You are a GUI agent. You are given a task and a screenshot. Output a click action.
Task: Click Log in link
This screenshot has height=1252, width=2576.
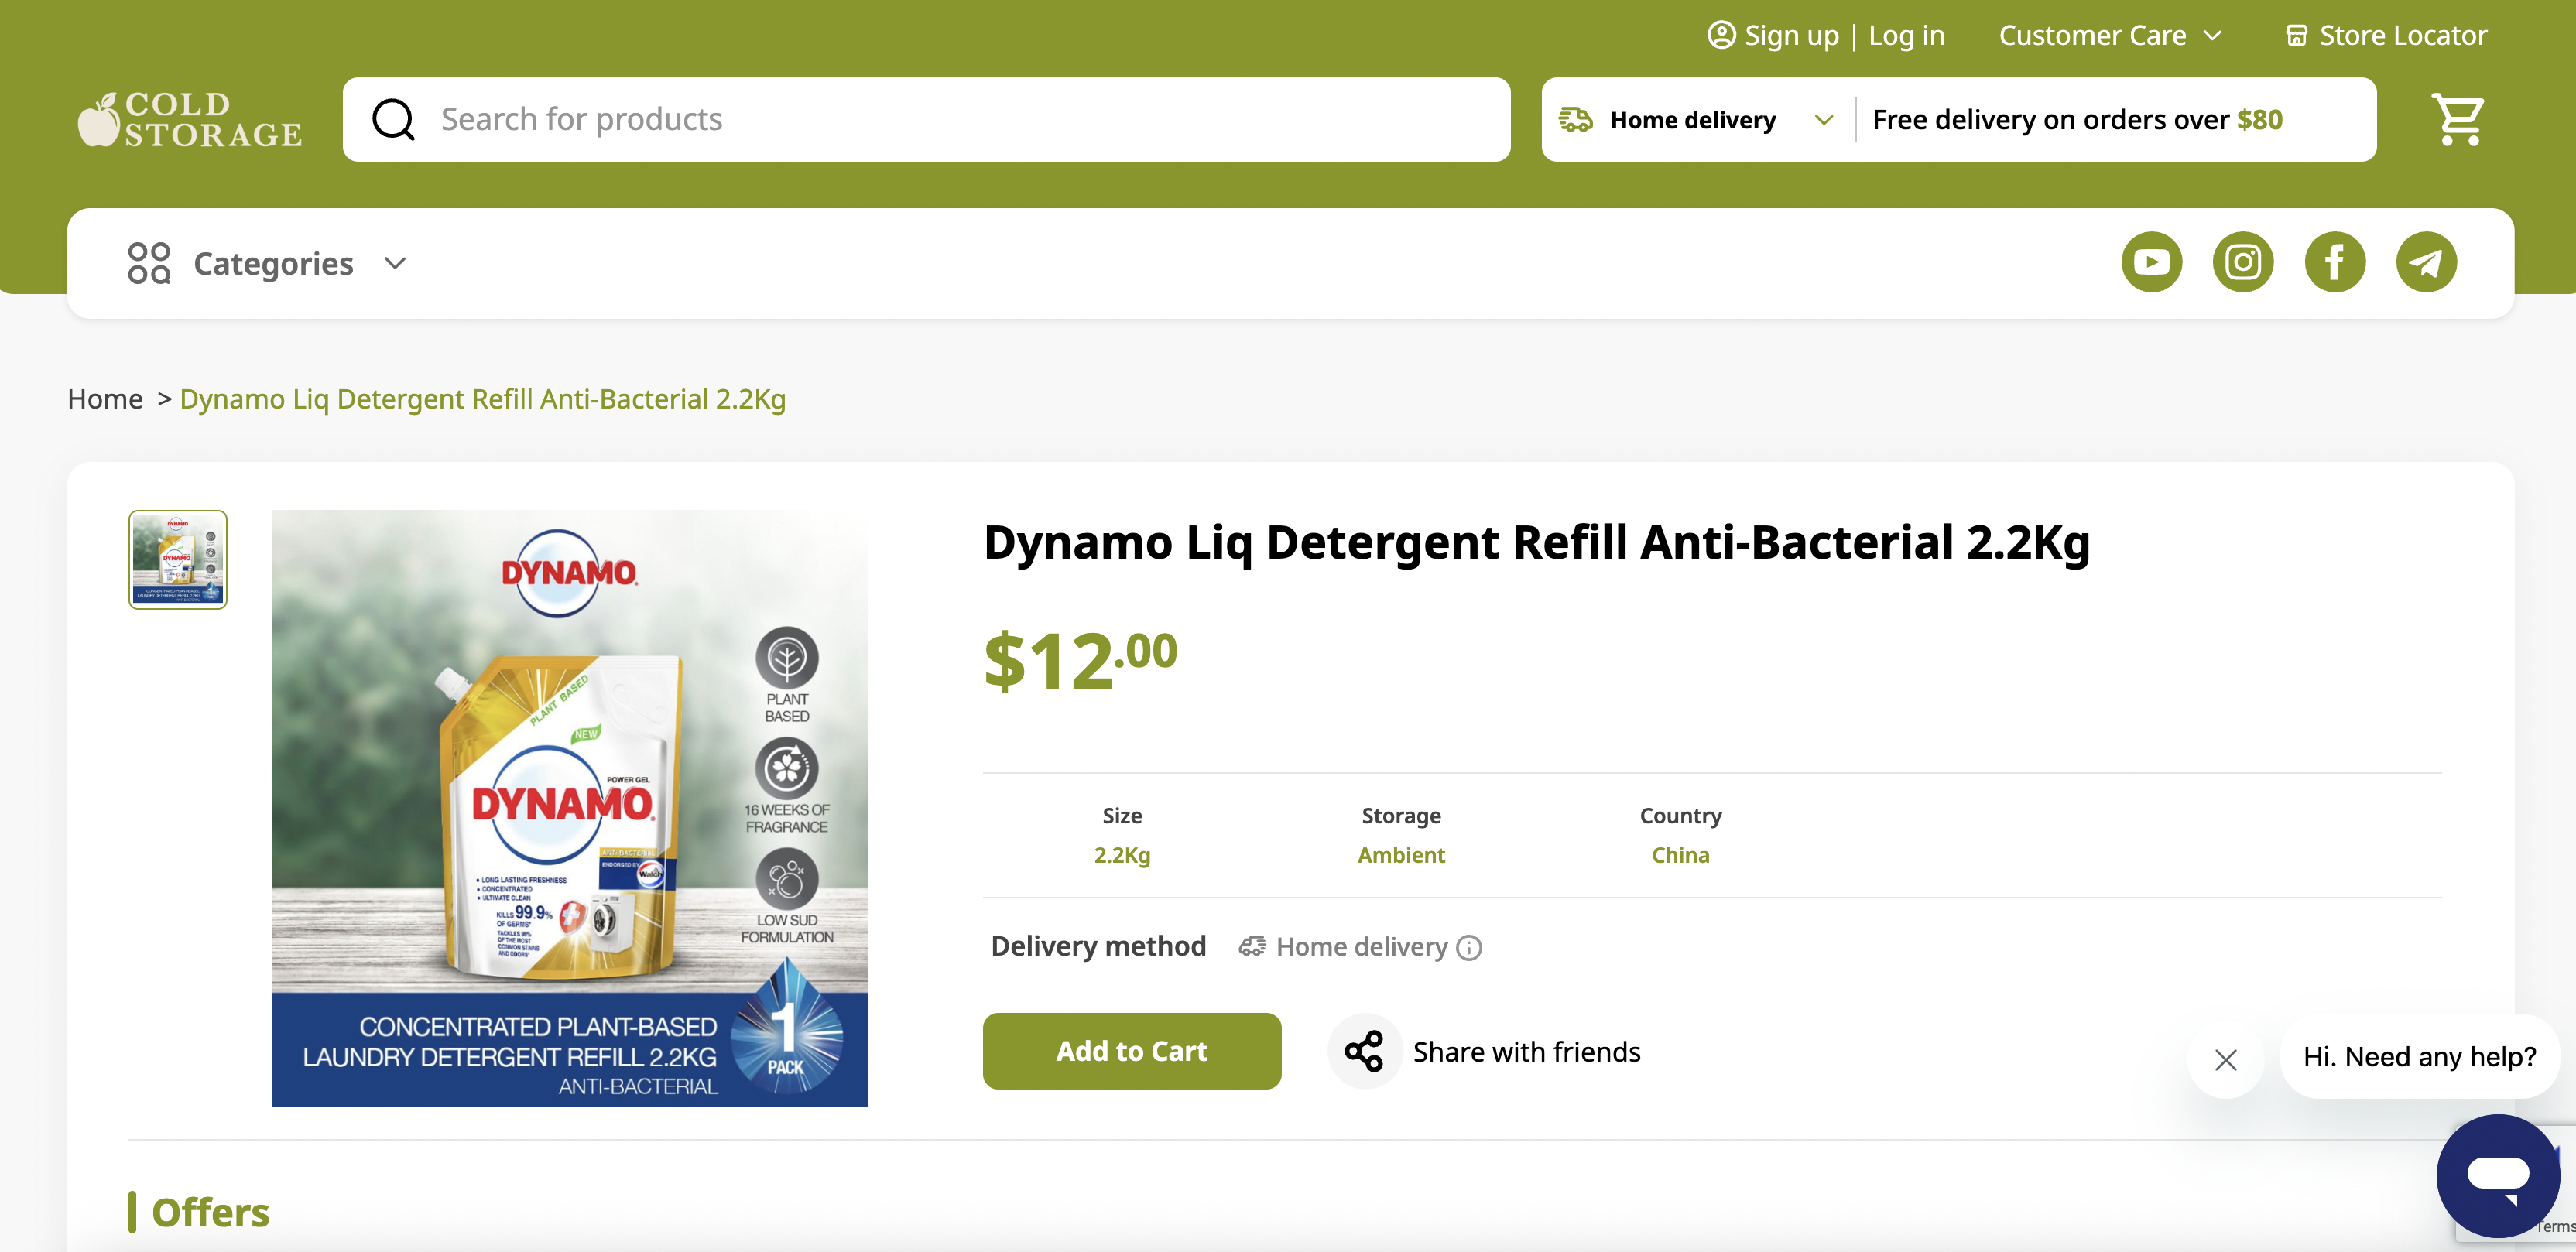pyautogui.click(x=1906, y=36)
